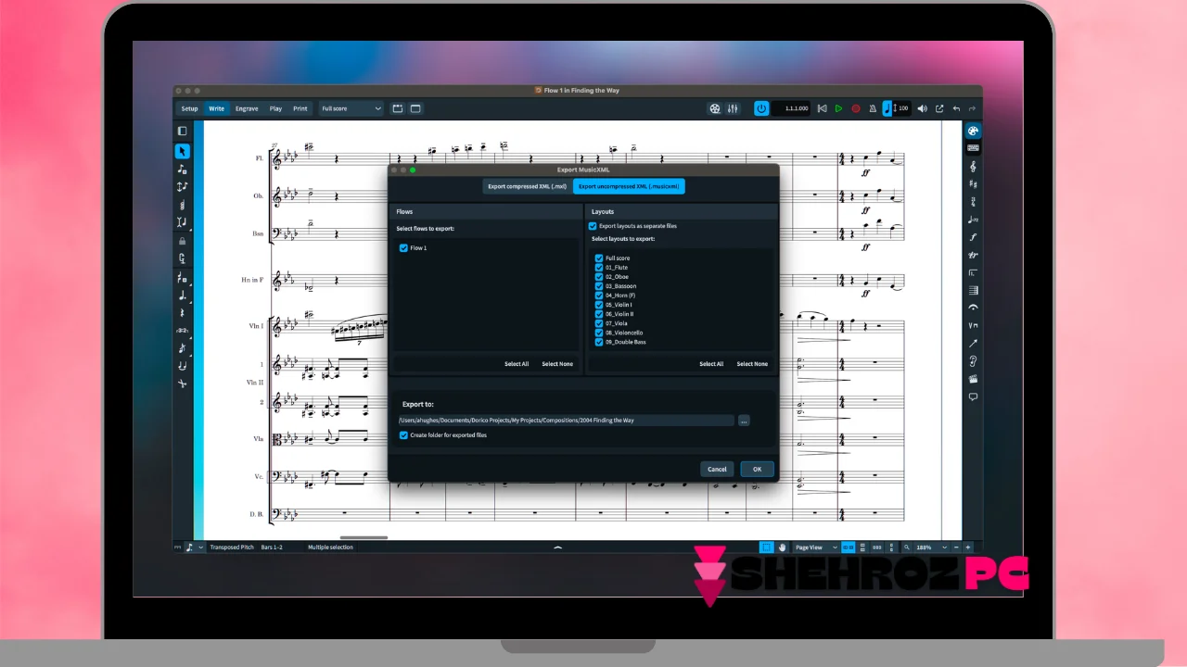
Task: Click Cancel in Export MusicXML dialog
Action: 717,469
